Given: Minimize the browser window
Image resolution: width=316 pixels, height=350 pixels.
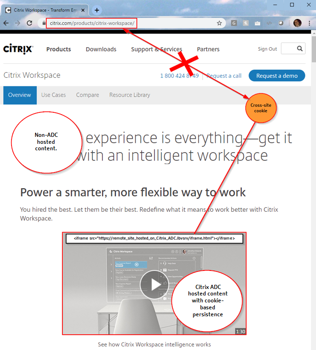Looking at the screenshot, I should [x=275, y=5].
